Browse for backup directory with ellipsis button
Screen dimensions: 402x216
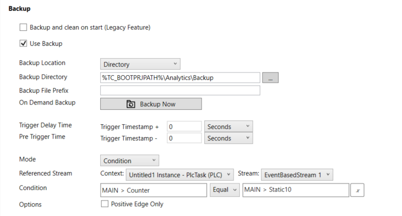click(270, 78)
